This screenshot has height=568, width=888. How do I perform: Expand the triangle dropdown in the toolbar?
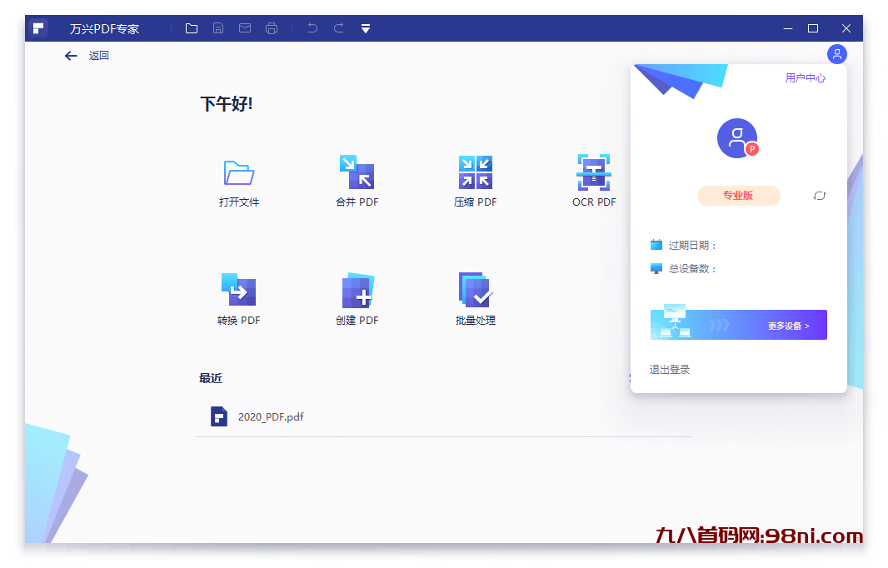pyautogui.click(x=365, y=27)
